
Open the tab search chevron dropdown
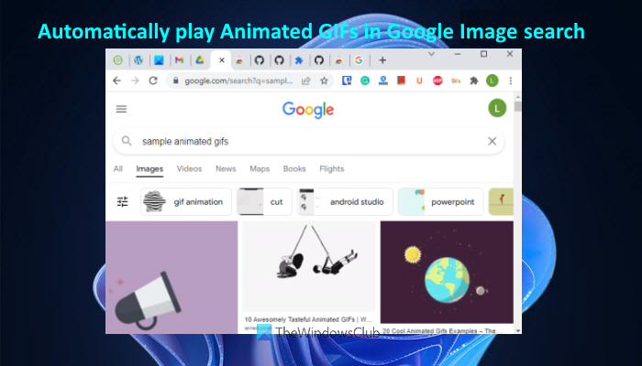click(x=431, y=54)
